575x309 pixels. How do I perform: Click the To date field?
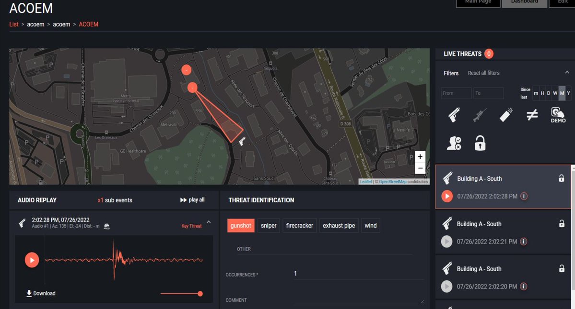pyautogui.click(x=489, y=93)
